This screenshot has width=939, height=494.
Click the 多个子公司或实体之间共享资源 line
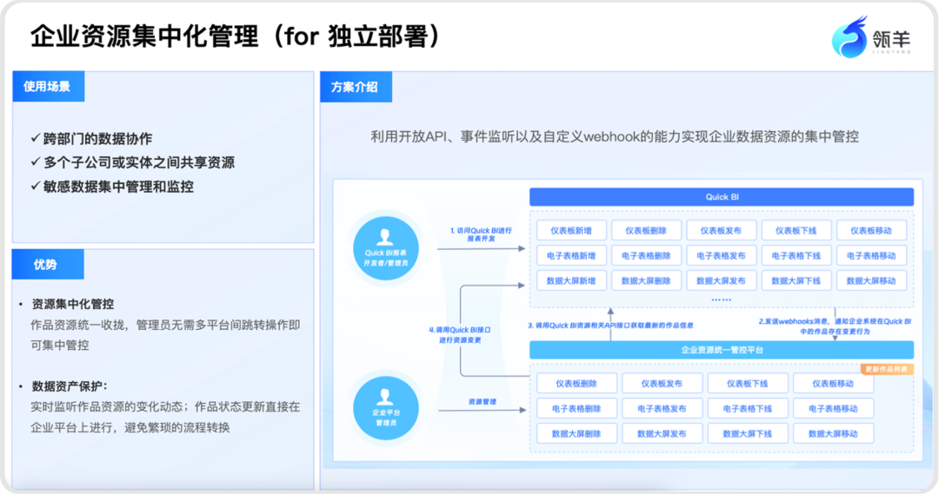[133, 162]
